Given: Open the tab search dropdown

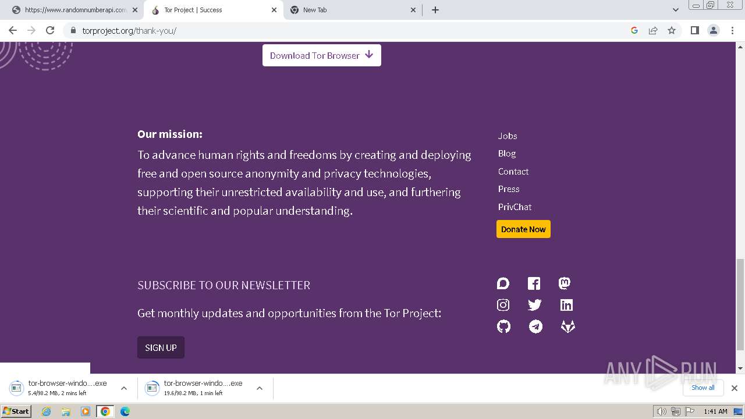Looking at the screenshot, I should [x=676, y=10].
